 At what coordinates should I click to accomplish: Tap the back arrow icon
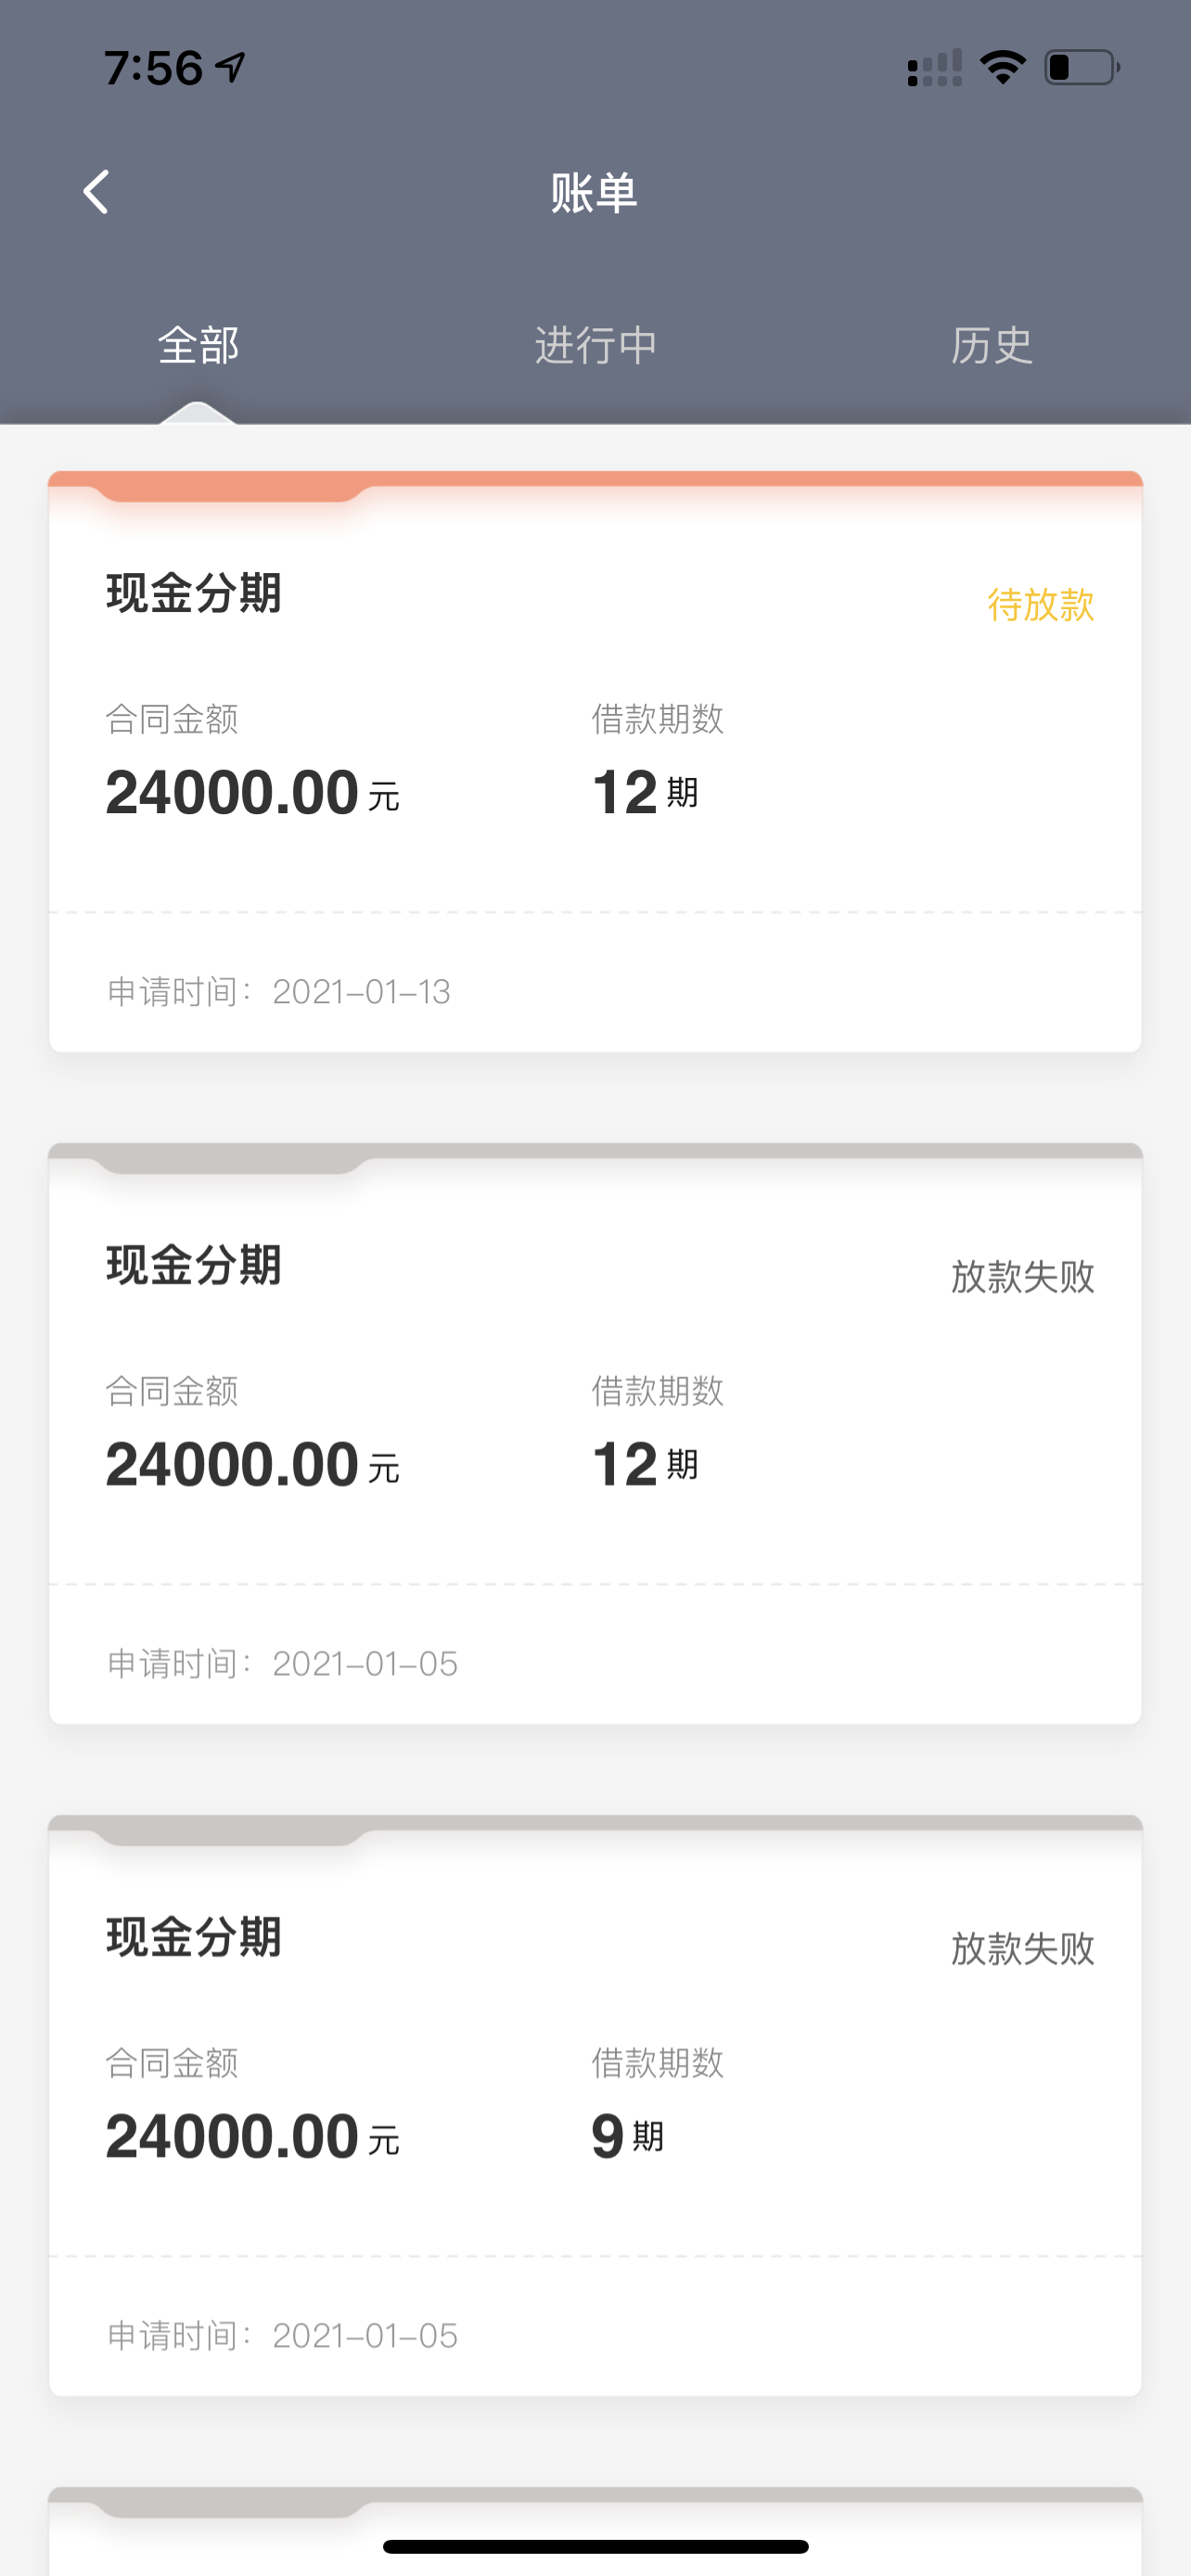(96, 192)
